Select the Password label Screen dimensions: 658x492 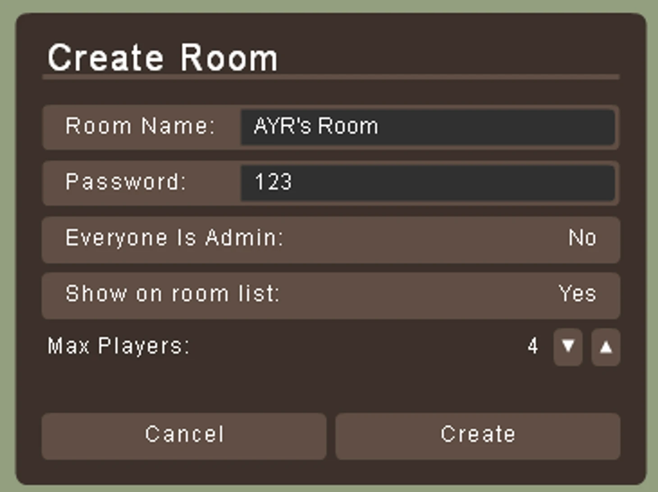pyautogui.click(x=126, y=182)
